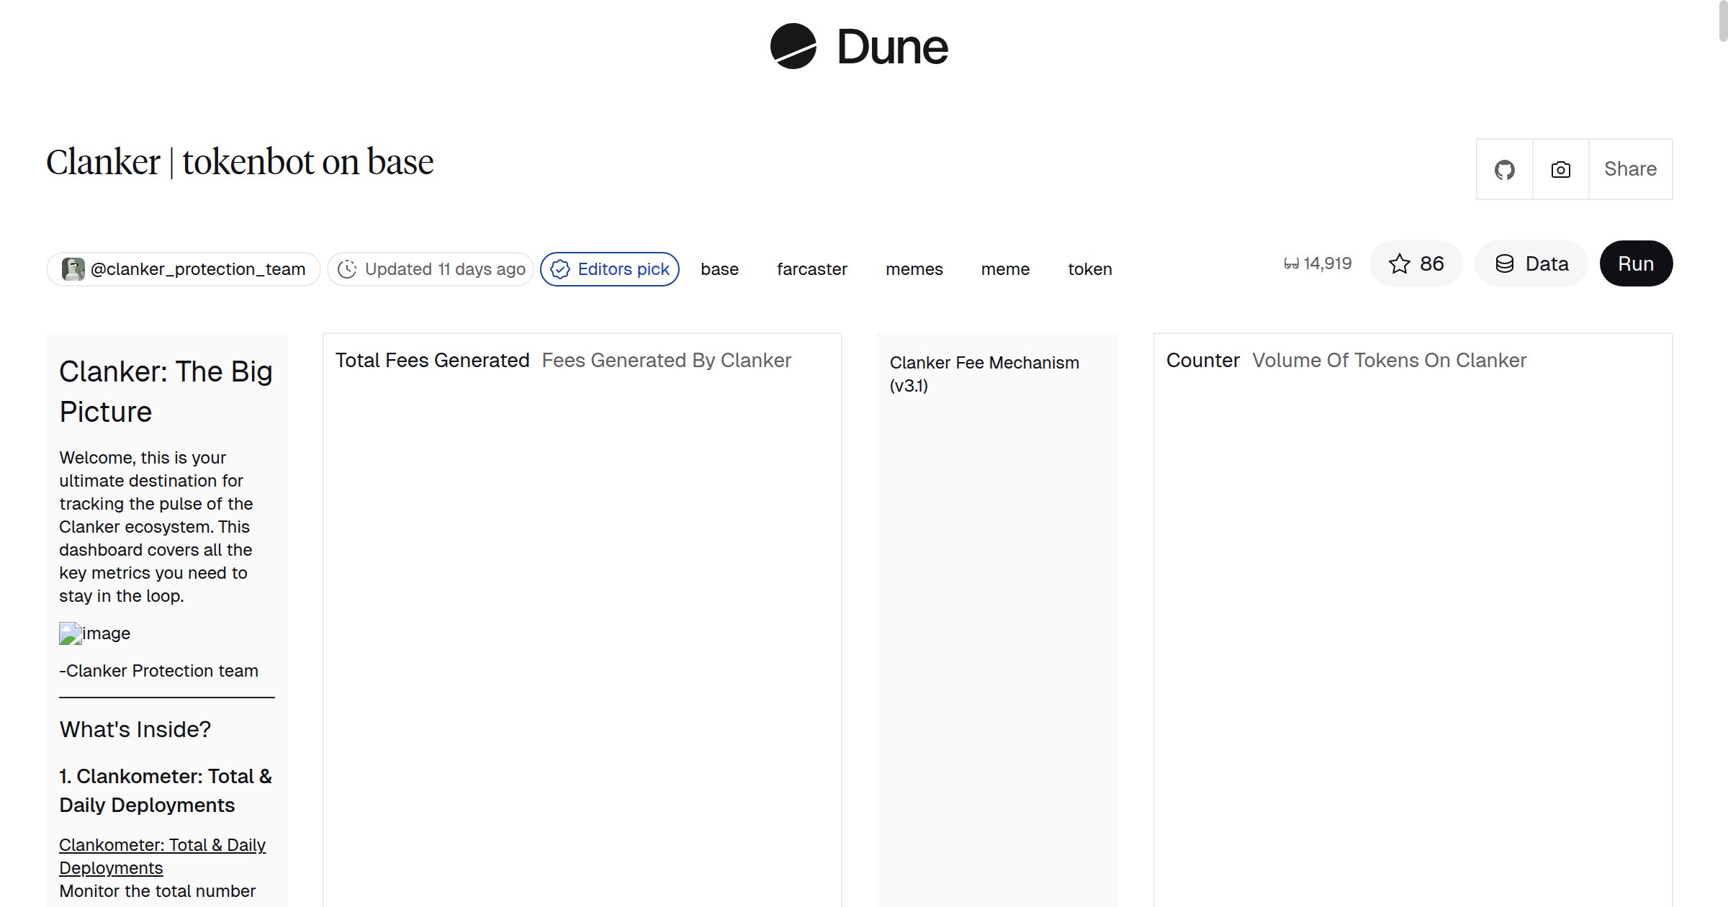Select the memes tag

(914, 269)
